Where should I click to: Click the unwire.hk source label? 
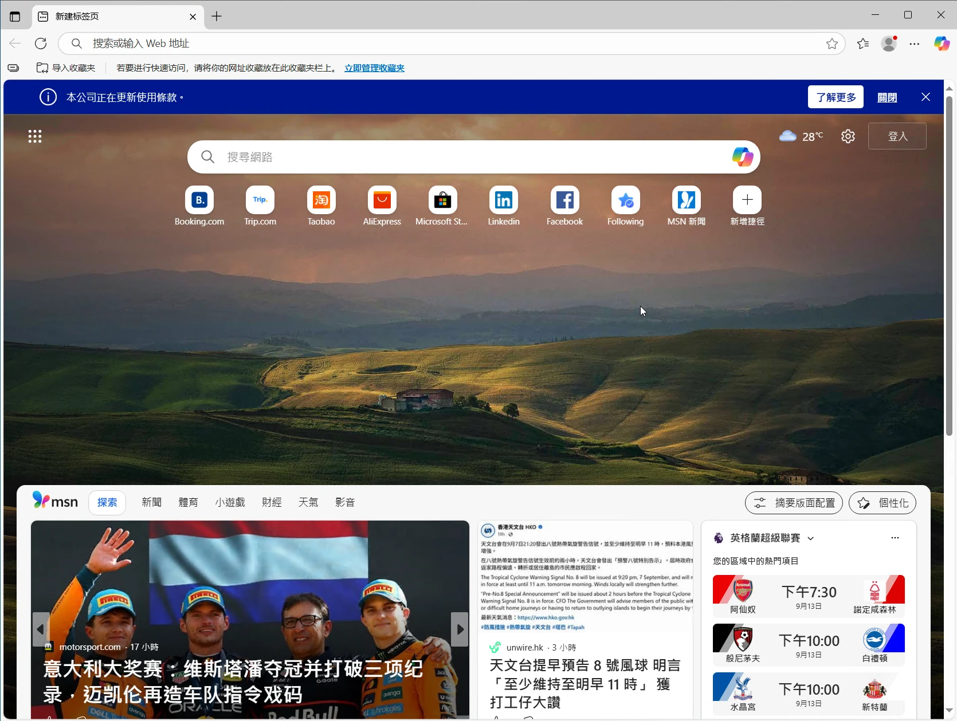click(x=524, y=648)
